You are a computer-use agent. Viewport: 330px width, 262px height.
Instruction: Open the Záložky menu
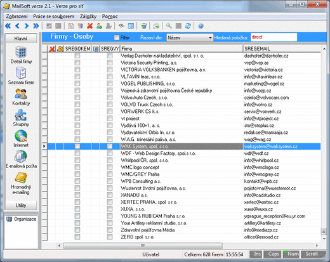88,16
